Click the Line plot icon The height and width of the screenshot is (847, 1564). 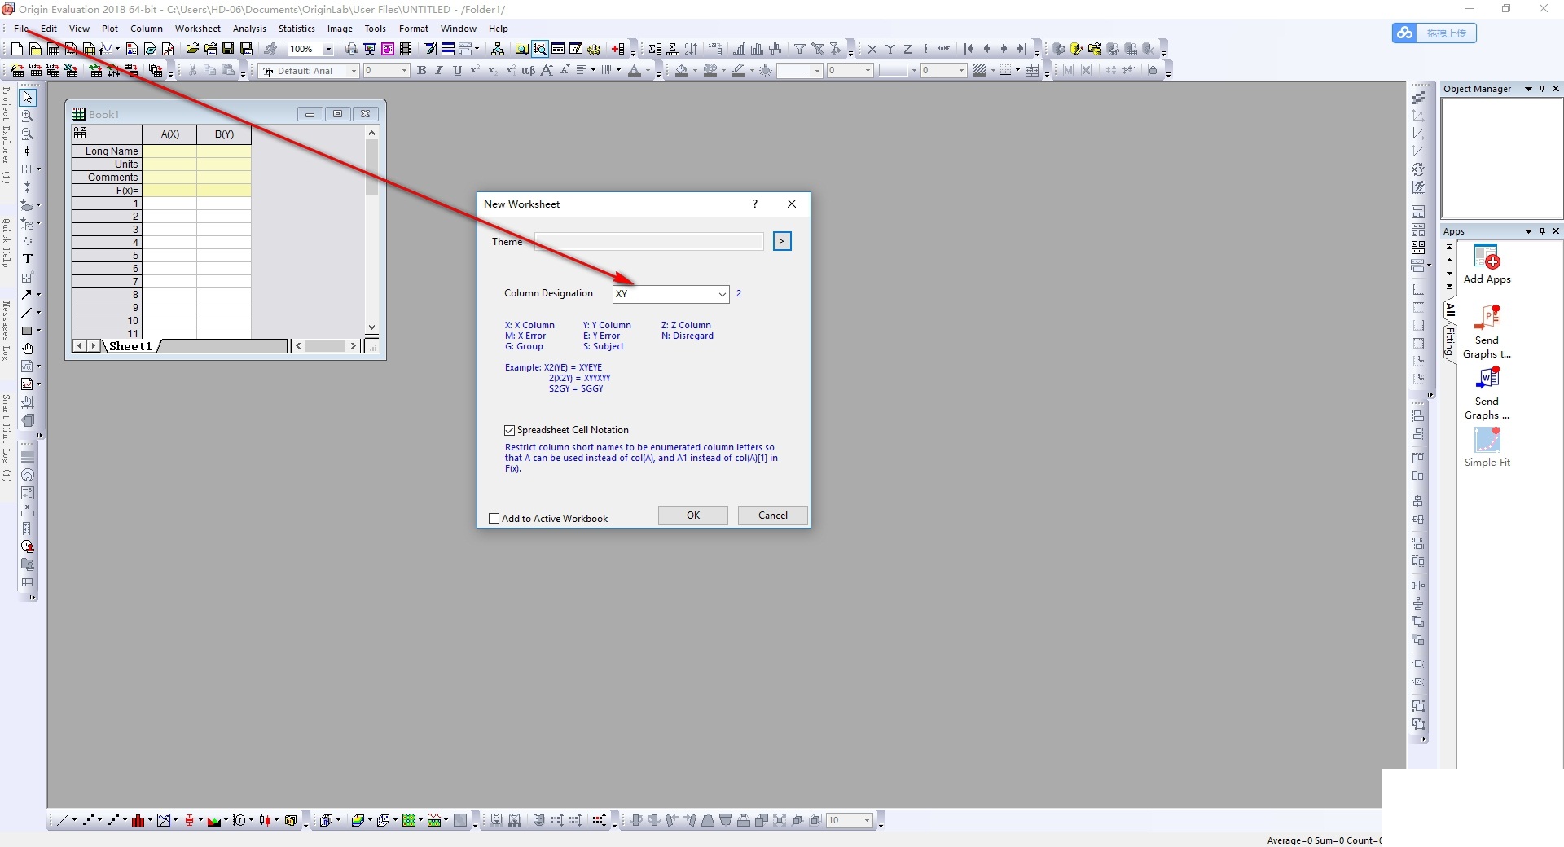pos(62,820)
